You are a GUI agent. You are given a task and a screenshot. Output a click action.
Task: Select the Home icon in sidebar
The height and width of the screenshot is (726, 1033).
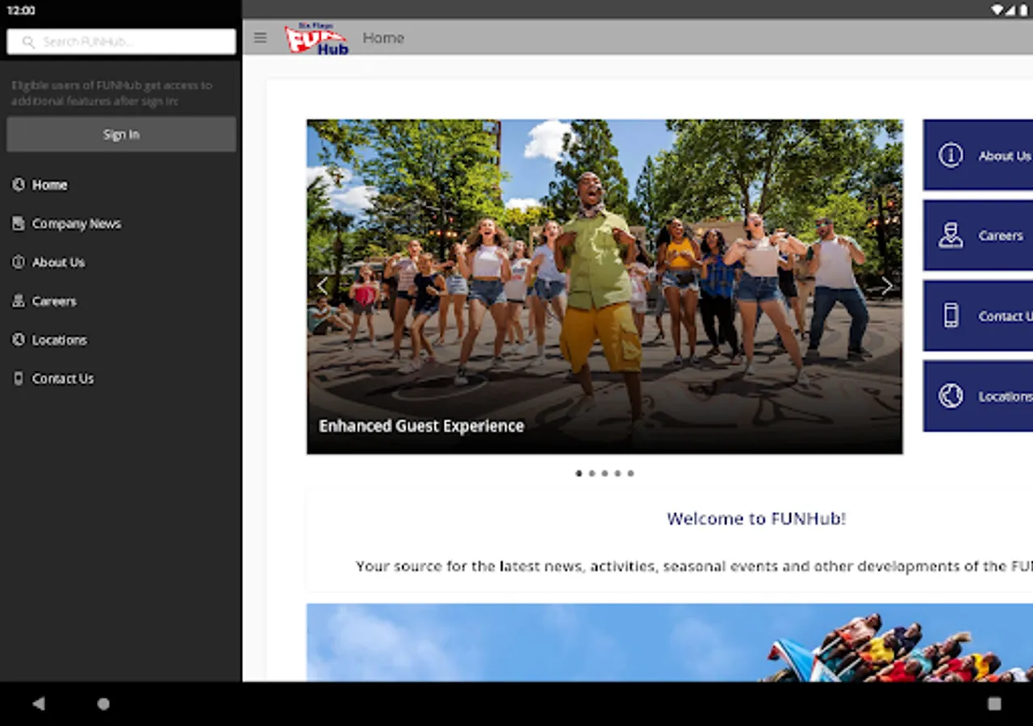point(17,185)
